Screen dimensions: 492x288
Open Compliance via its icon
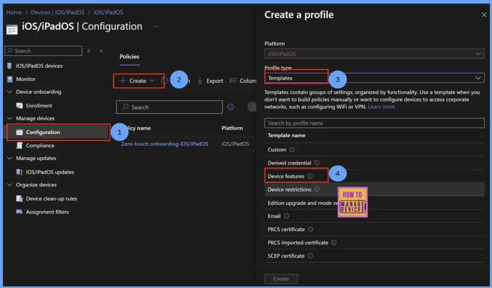[19, 145]
